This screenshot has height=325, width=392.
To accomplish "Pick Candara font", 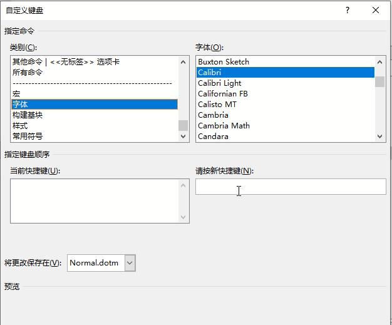I will (286, 137).
